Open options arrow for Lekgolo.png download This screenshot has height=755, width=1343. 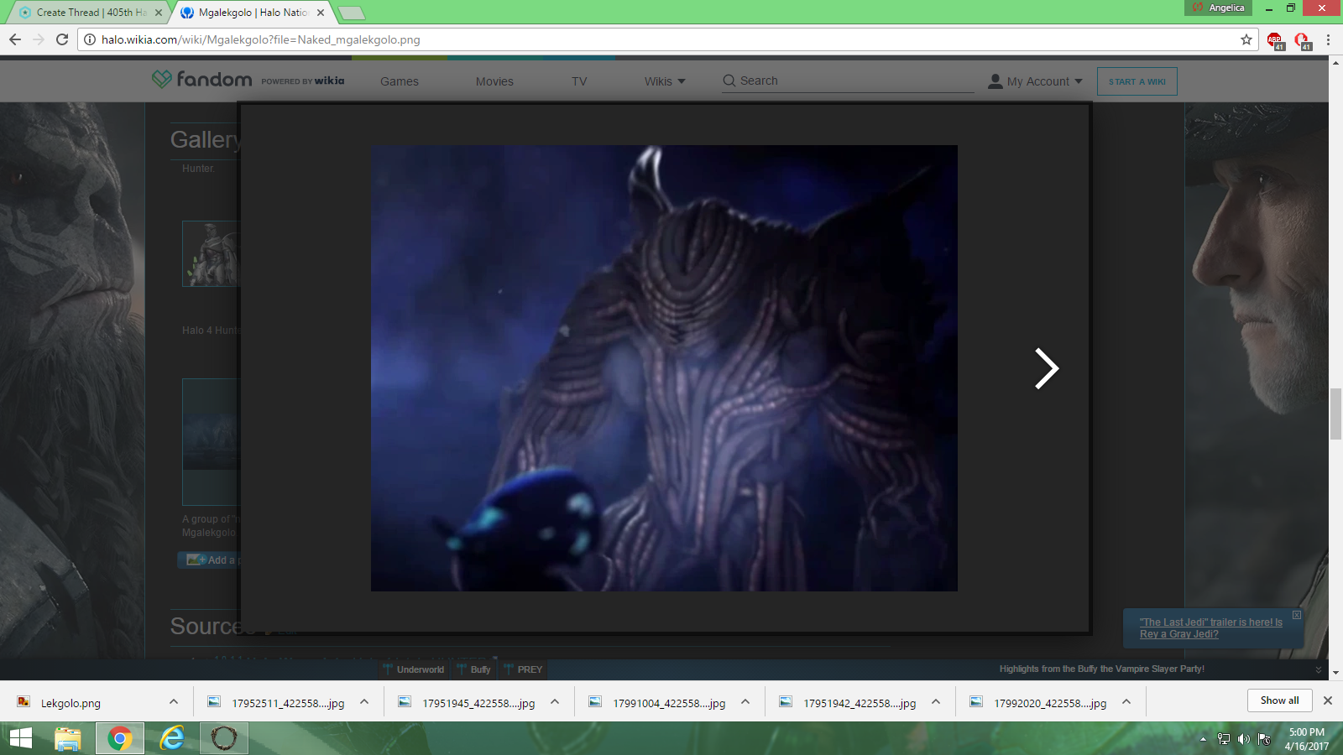coord(174,702)
